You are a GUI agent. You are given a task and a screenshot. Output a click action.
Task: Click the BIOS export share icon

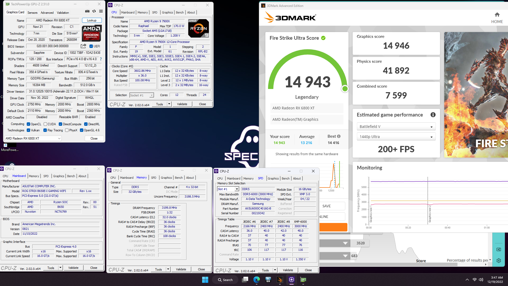[x=83, y=46]
